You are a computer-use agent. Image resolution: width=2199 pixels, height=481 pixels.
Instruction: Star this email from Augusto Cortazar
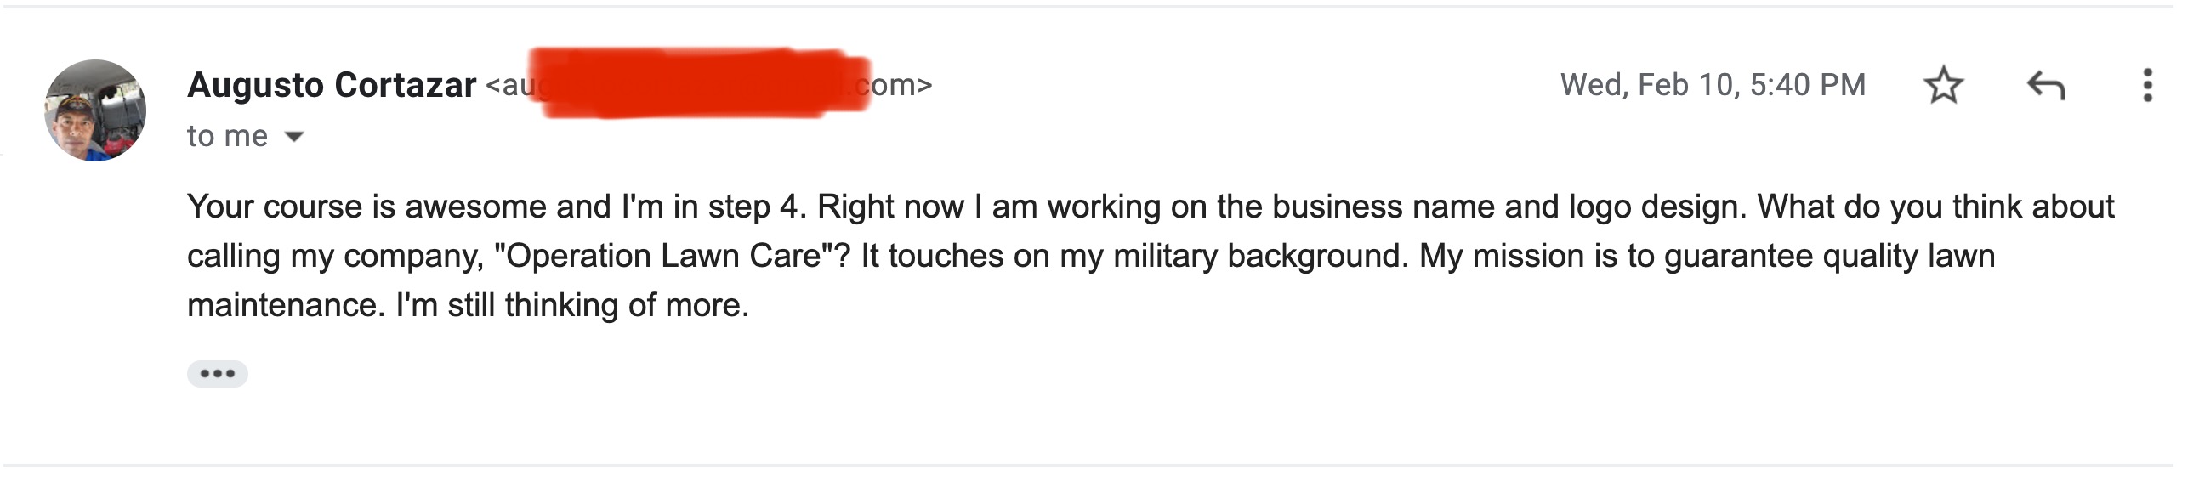pos(1944,85)
